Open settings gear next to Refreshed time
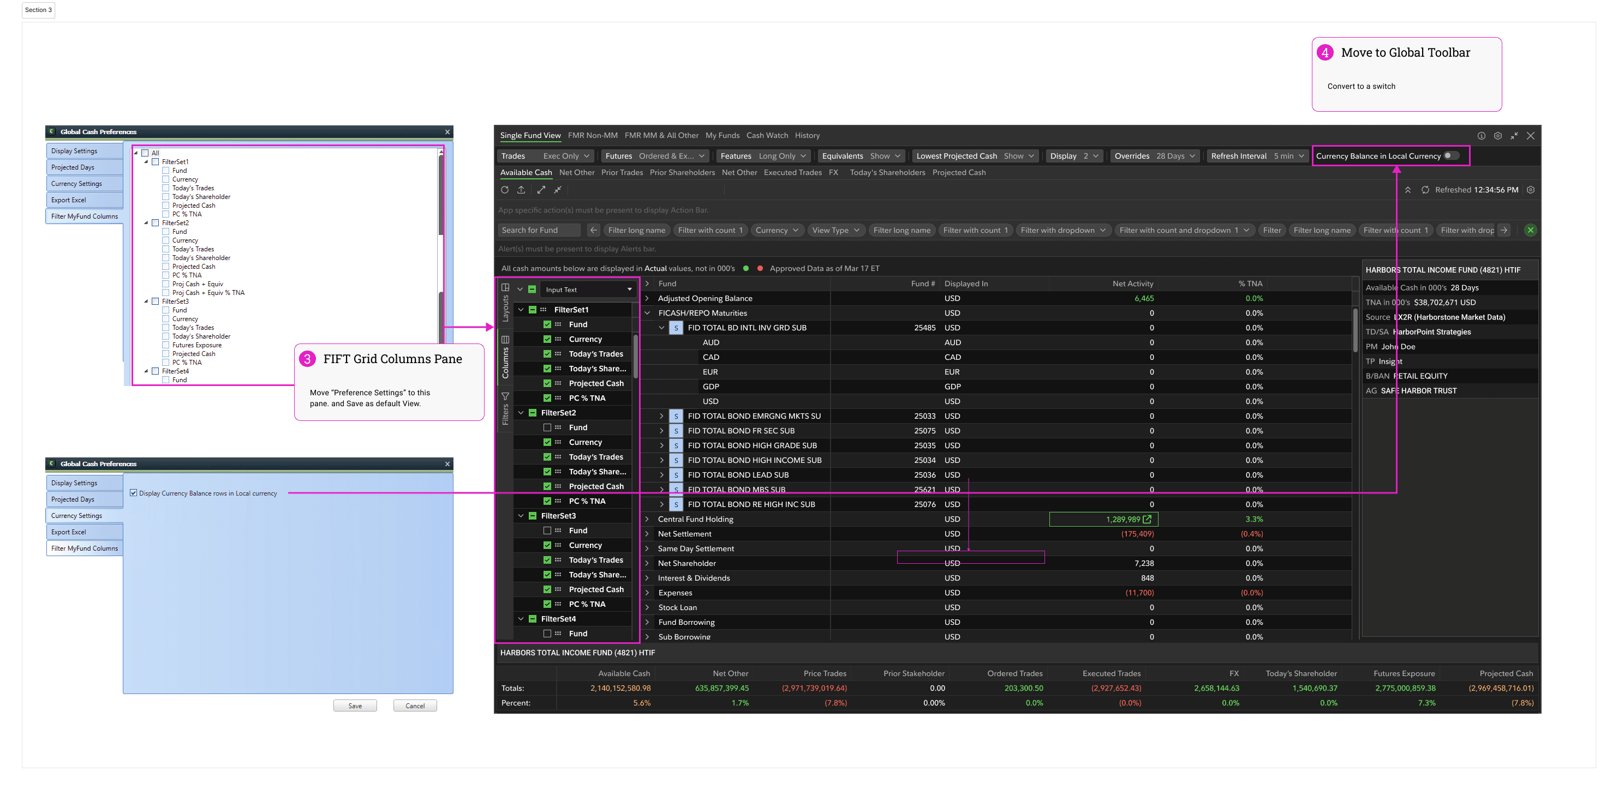The width and height of the screenshot is (1618, 790). pos(1531,190)
